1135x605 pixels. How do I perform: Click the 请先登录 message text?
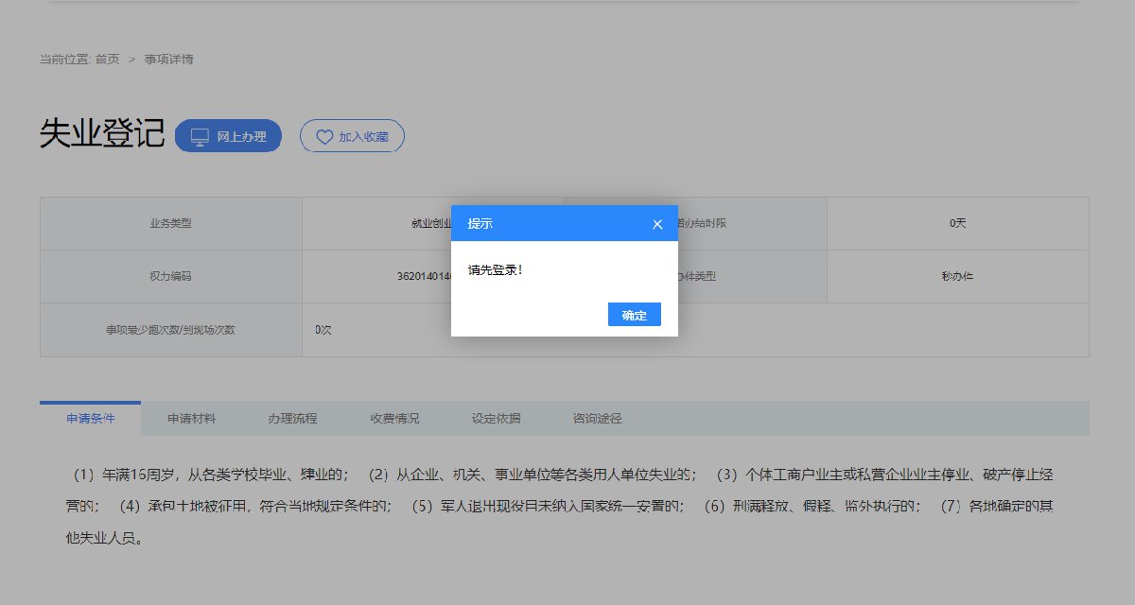pos(496,270)
